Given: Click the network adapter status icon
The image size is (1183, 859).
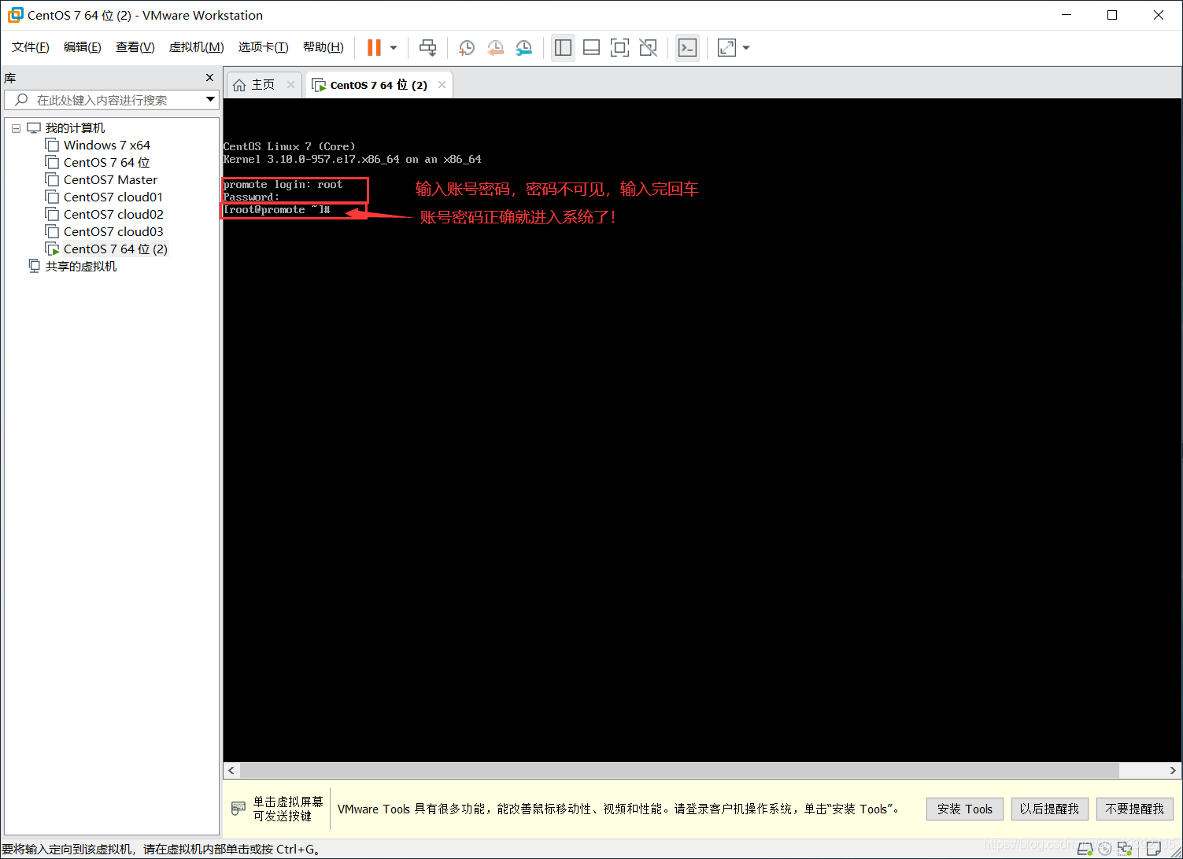Looking at the screenshot, I should click(1125, 848).
